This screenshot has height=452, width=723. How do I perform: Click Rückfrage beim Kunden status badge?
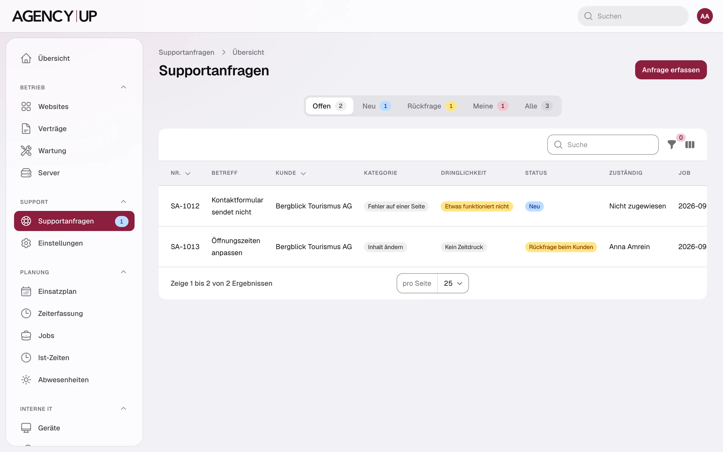pyautogui.click(x=561, y=247)
